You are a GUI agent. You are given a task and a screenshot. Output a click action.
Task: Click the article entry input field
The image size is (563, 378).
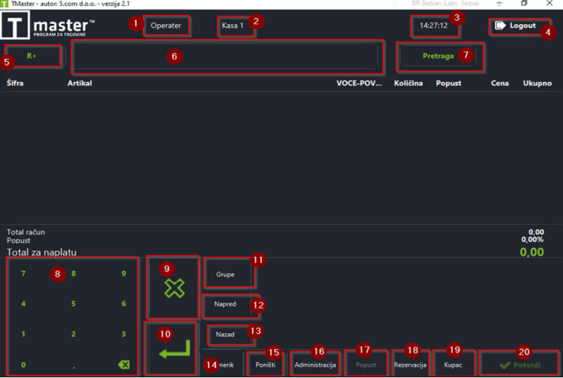pos(227,56)
